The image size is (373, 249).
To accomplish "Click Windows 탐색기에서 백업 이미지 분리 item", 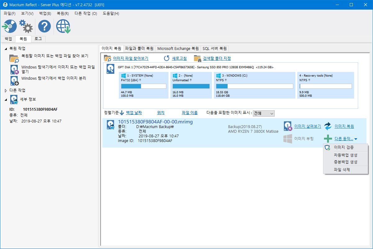I will point(53,78).
